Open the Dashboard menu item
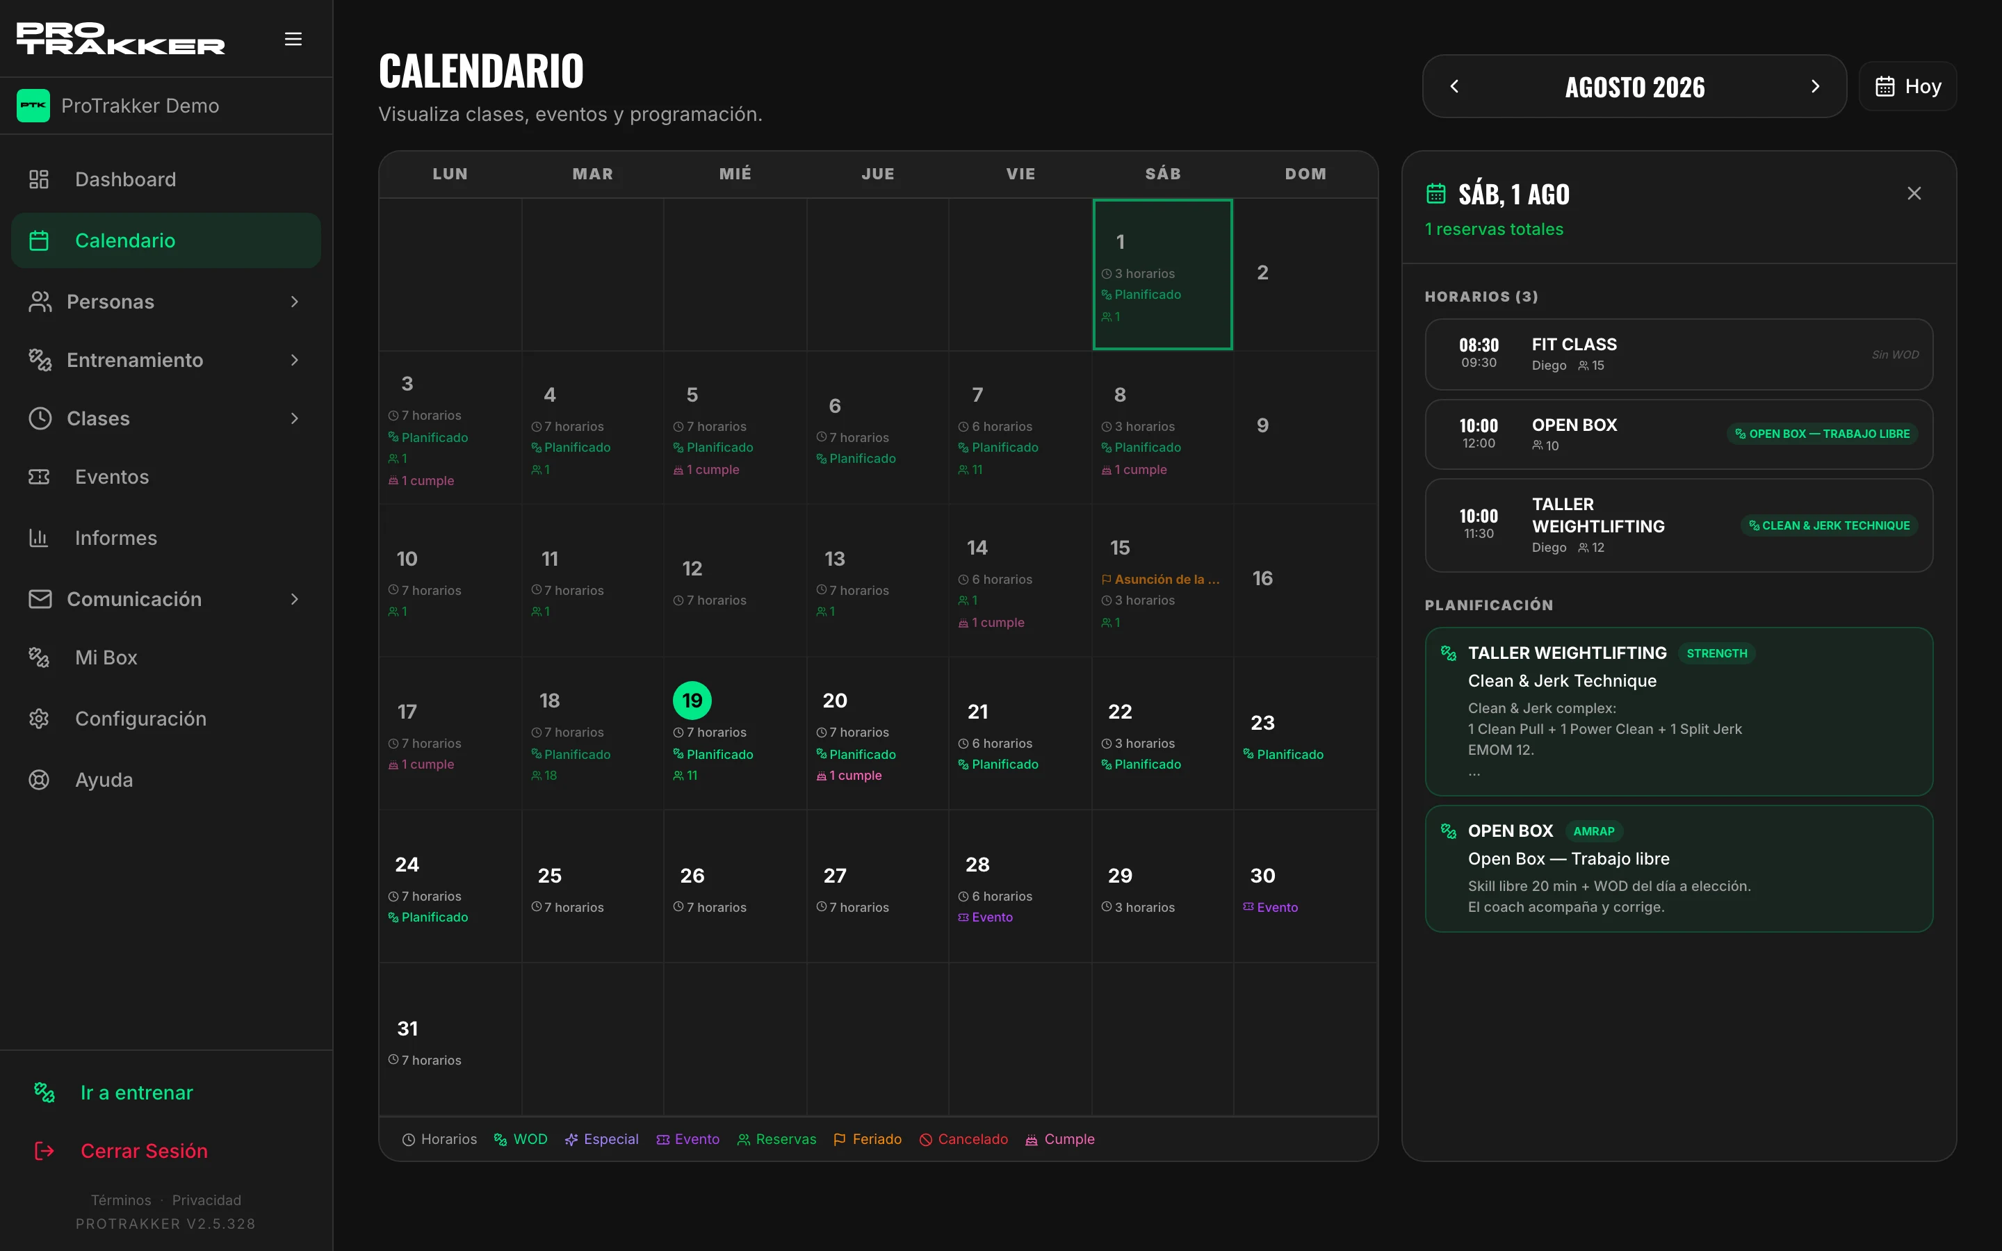This screenshot has height=1251, width=2002. (166, 179)
